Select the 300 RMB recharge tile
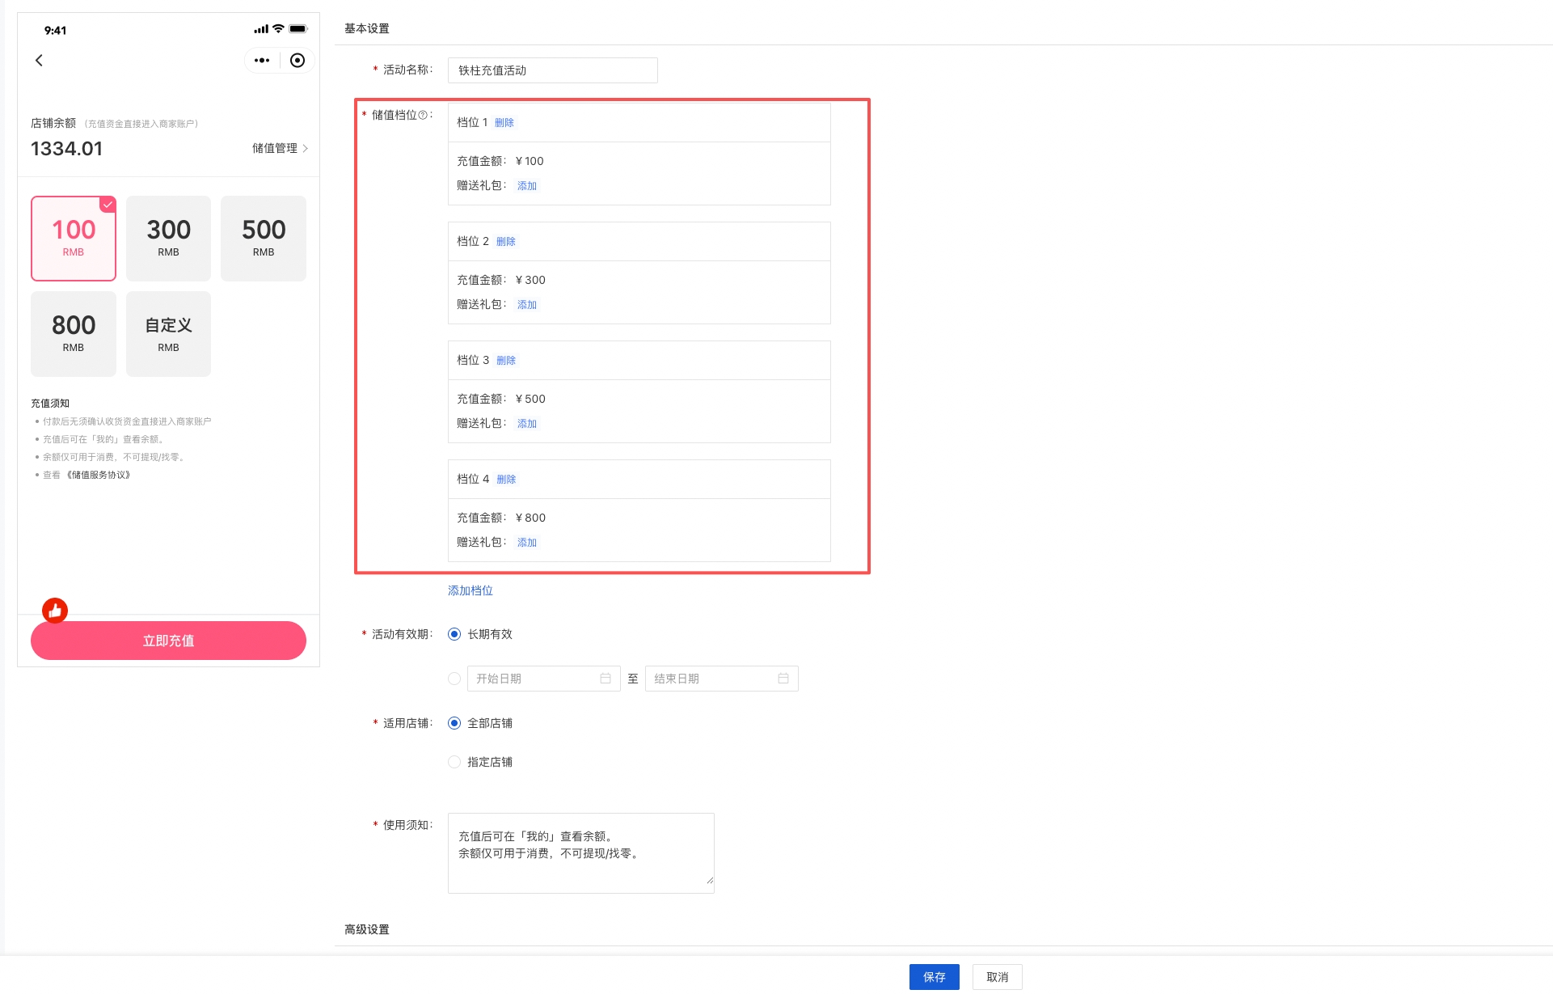The width and height of the screenshot is (1553, 994). tap(168, 239)
